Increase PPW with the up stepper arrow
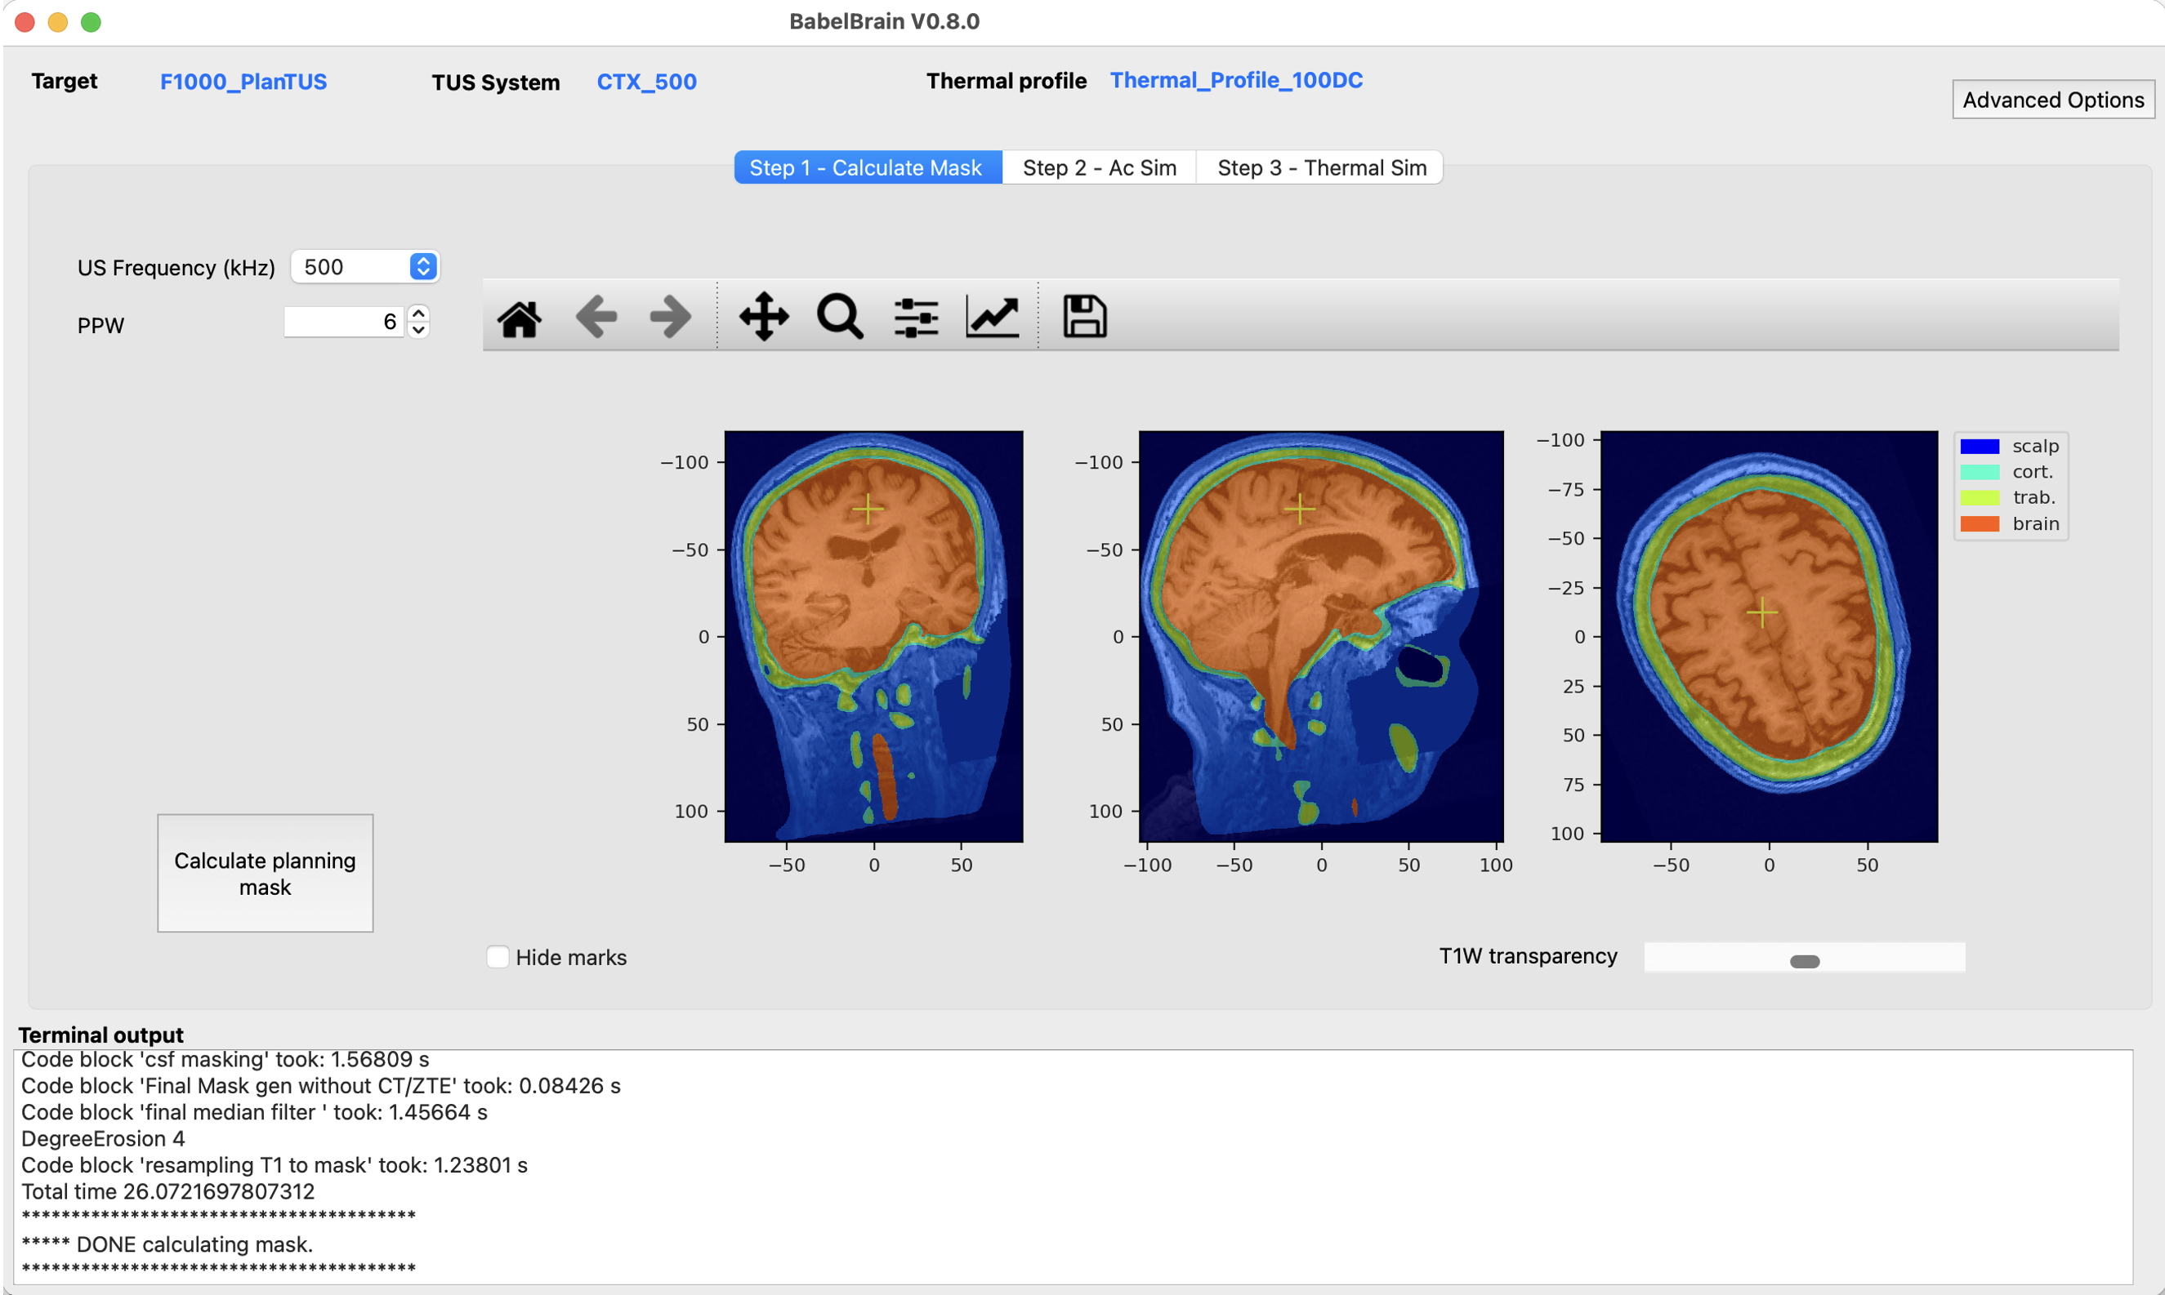 pos(419,314)
